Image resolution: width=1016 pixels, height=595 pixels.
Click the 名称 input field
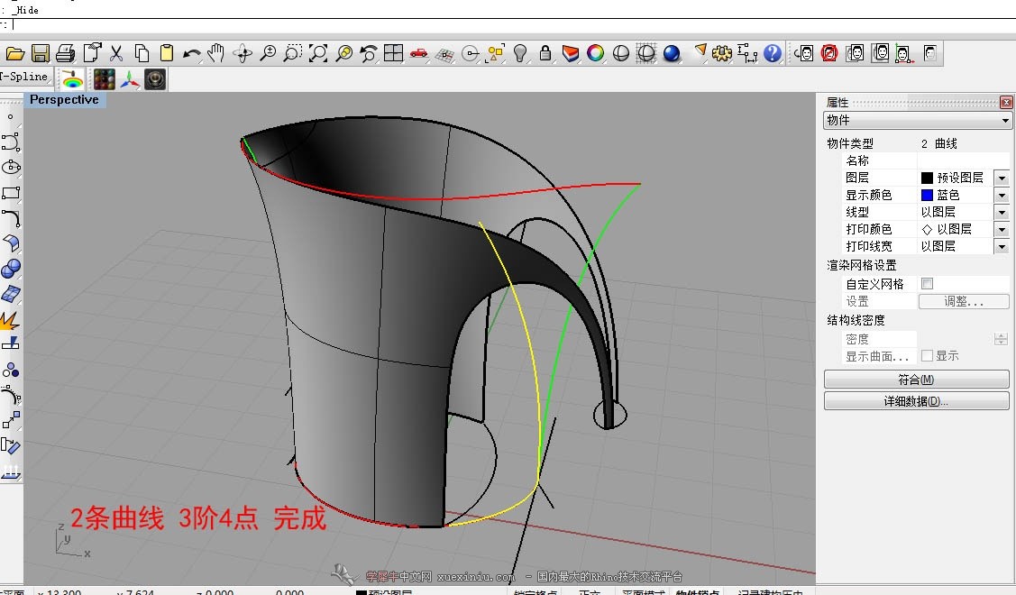(x=963, y=160)
